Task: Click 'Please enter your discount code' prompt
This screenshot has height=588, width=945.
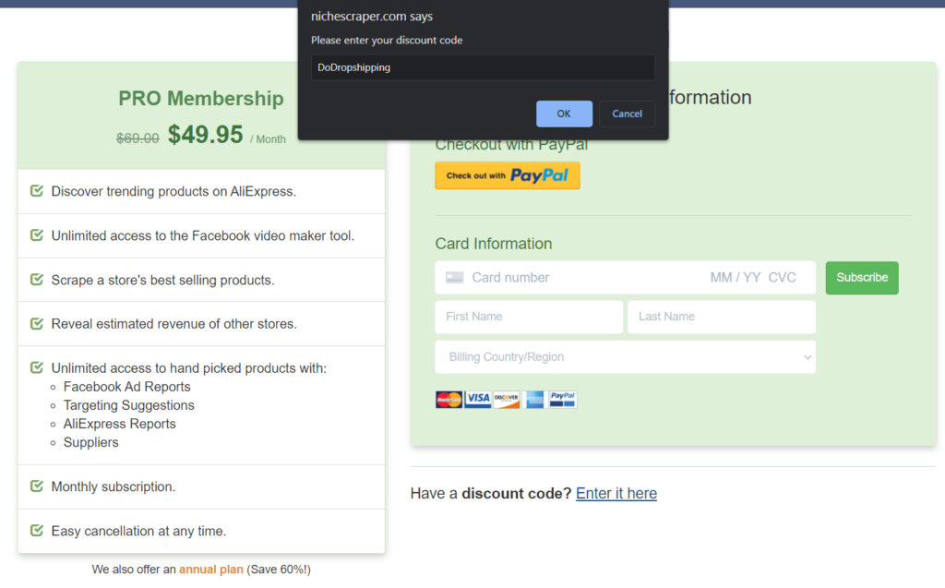Action: tap(387, 41)
